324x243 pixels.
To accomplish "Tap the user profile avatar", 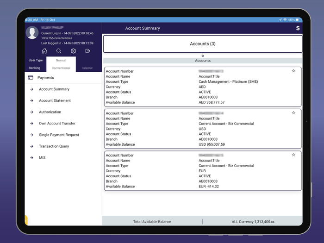I will pos(32,33).
